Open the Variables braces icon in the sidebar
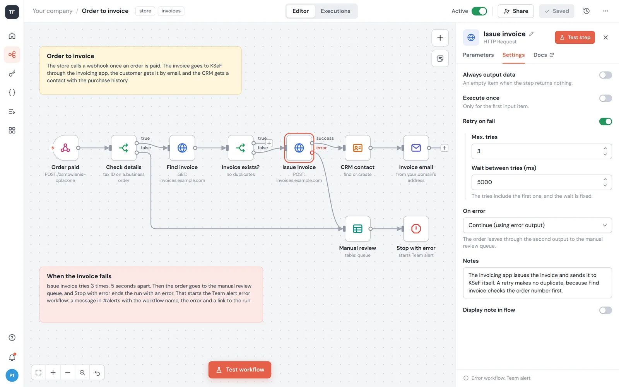 pos(12,92)
